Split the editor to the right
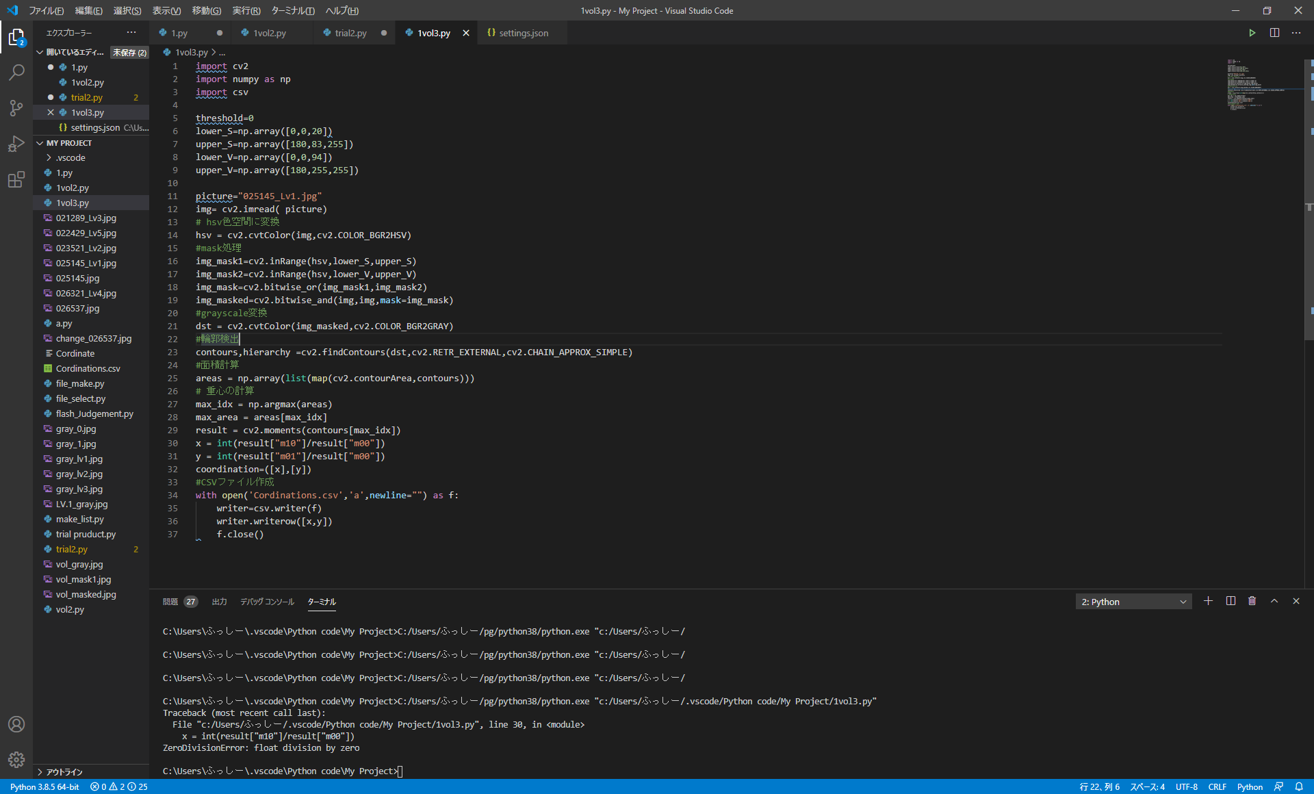 point(1274,33)
